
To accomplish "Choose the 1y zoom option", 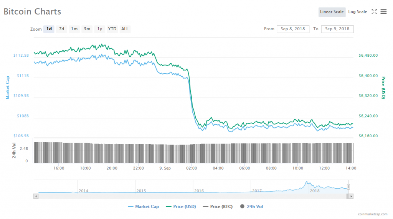I will 100,29.
